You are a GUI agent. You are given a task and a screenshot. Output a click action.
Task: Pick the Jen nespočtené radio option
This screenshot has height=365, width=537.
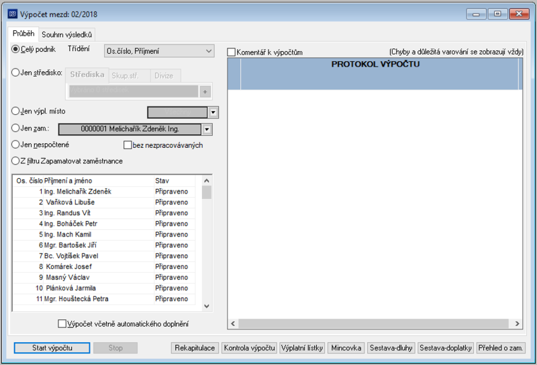[15, 145]
